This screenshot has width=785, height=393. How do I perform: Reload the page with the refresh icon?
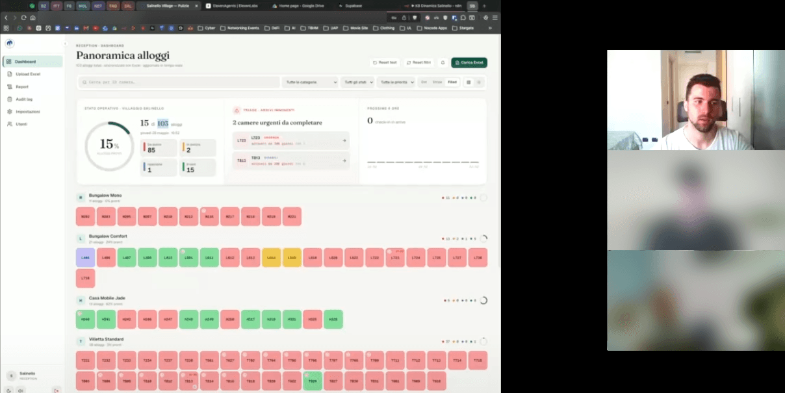pos(24,18)
